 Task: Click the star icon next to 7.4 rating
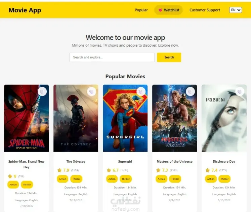tap(208, 170)
